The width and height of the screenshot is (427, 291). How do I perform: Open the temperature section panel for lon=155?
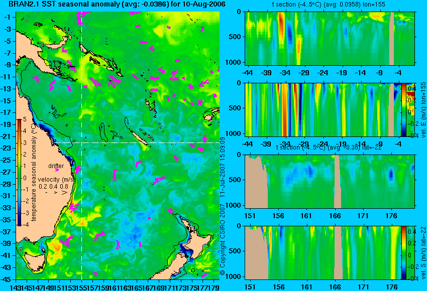[330, 38]
